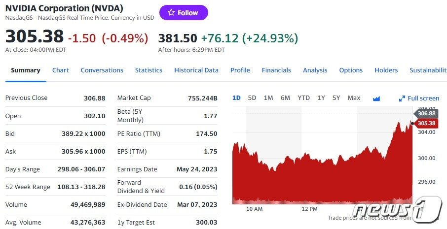
Task: Choose the YTD chart range
Action: click(303, 98)
